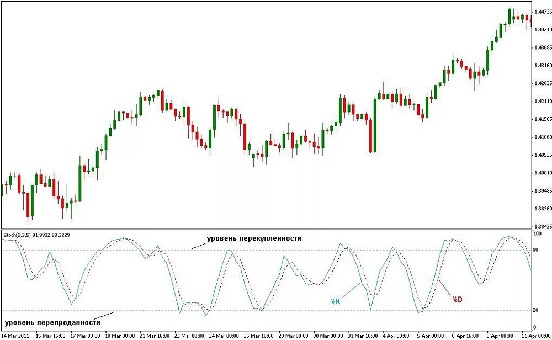The image size is (552, 340).
Task: Click the 17 Mar 00:00 time label
Action: point(86,336)
